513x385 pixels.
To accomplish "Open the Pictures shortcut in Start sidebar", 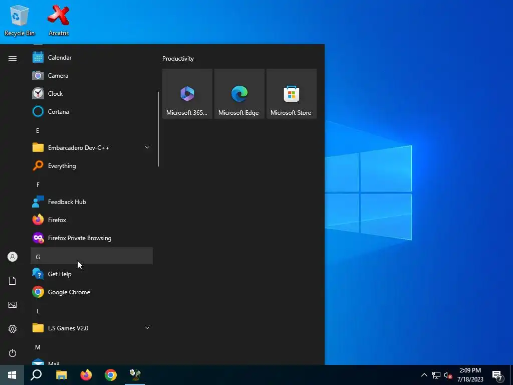I will tap(13, 305).
